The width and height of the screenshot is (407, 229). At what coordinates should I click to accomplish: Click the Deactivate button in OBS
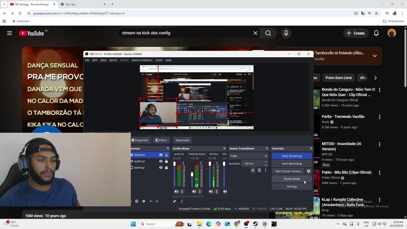(183, 140)
